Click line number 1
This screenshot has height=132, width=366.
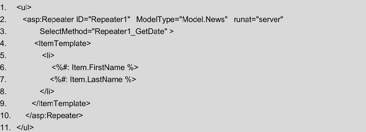tap(3, 8)
